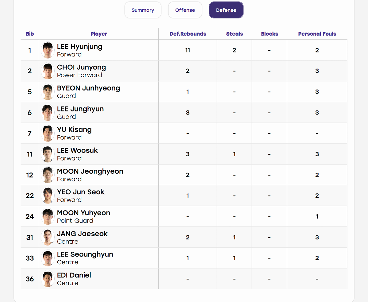Select CHOI Junyong's 3 personal fouls cell
Image resolution: width=368 pixels, height=302 pixels.
317,71
